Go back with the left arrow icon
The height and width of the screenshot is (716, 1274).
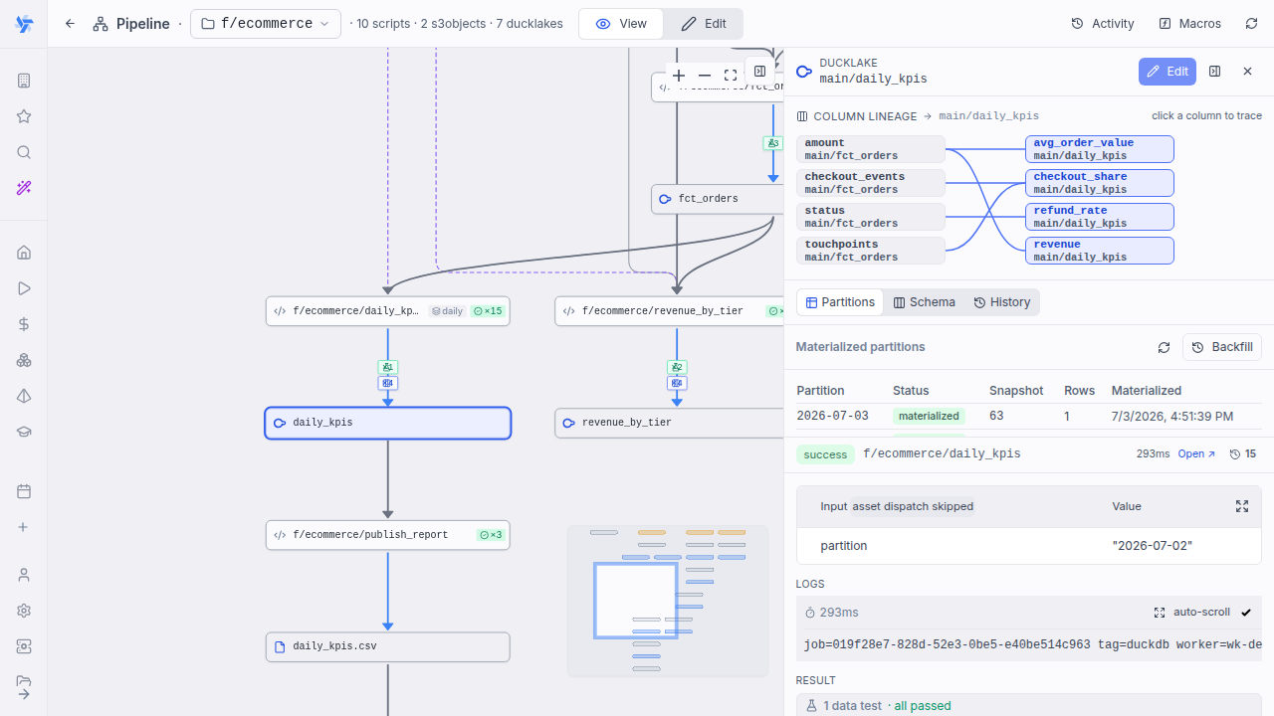pyautogui.click(x=70, y=24)
